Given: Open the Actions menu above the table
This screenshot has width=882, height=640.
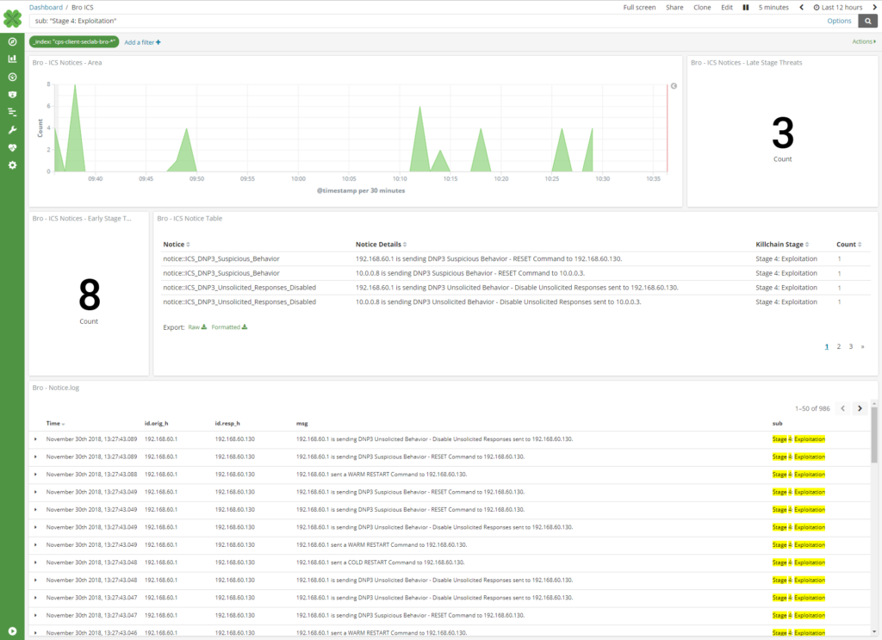Looking at the screenshot, I should click(861, 40).
